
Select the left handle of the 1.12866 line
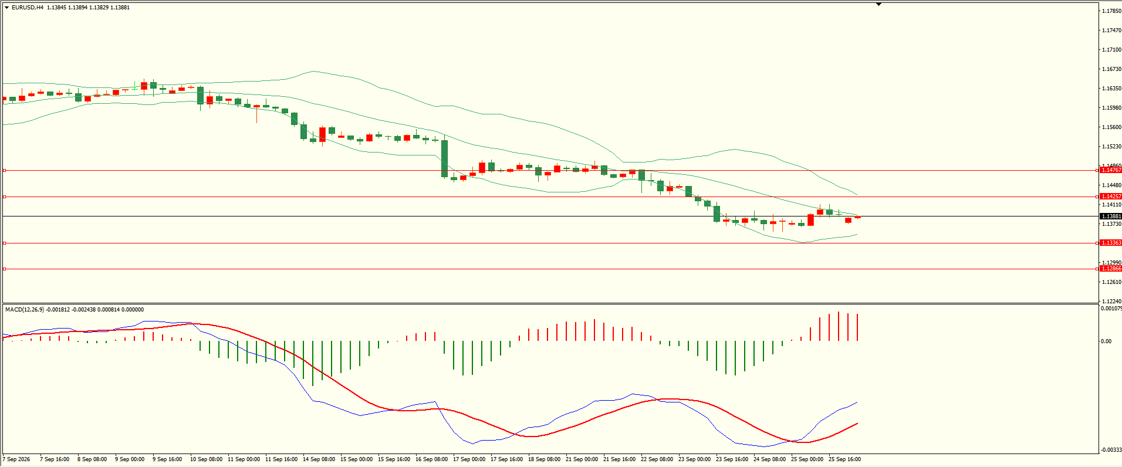coord(4,269)
